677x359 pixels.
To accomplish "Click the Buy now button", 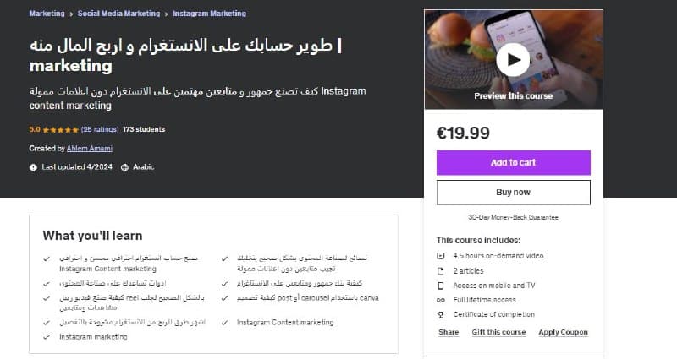I will [x=514, y=193].
